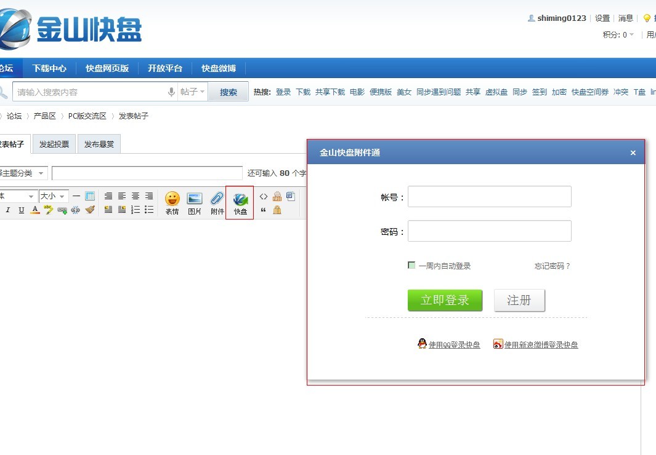Insert a code block using the <> icon
Viewport: 656px width, 455px height.
tap(263, 196)
